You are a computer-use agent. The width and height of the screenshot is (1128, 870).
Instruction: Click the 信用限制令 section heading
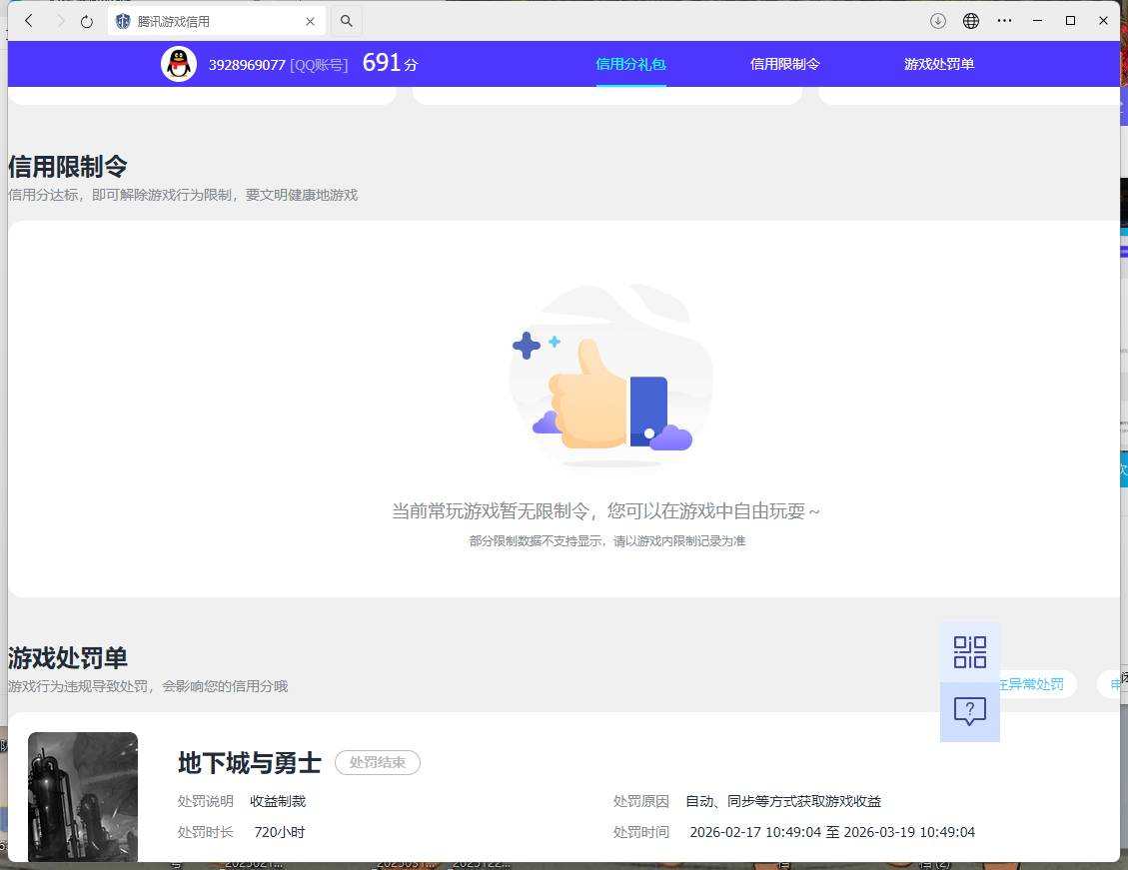coord(68,166)
